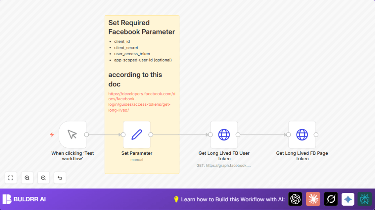Click the 'When clicking 'Test workflow'' label

click(73, 156)
